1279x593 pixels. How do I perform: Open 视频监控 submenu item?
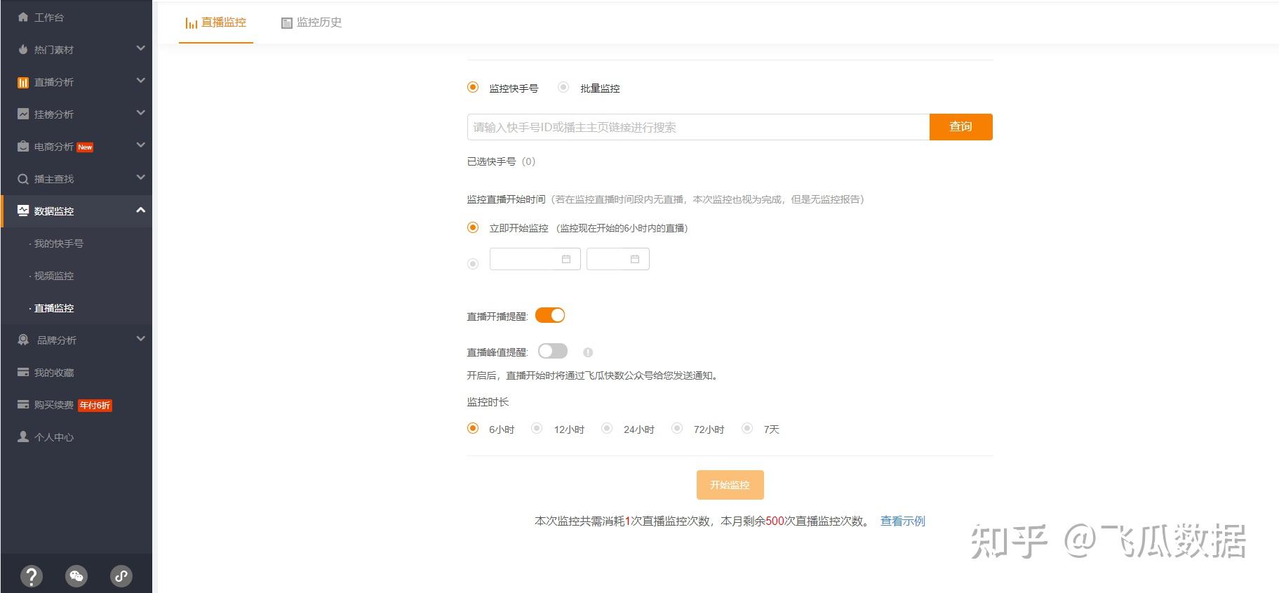54,276
